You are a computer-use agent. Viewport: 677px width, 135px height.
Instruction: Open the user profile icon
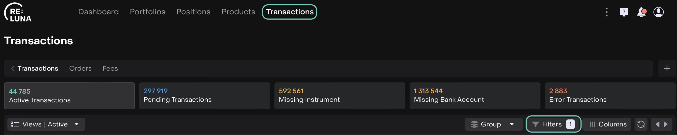coord(659,12)
